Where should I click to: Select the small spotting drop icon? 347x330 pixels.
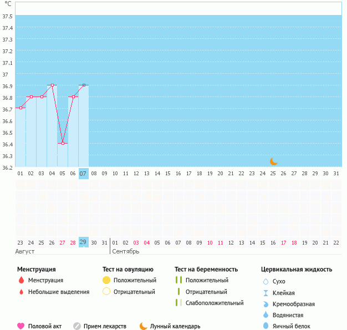[21, 292]
